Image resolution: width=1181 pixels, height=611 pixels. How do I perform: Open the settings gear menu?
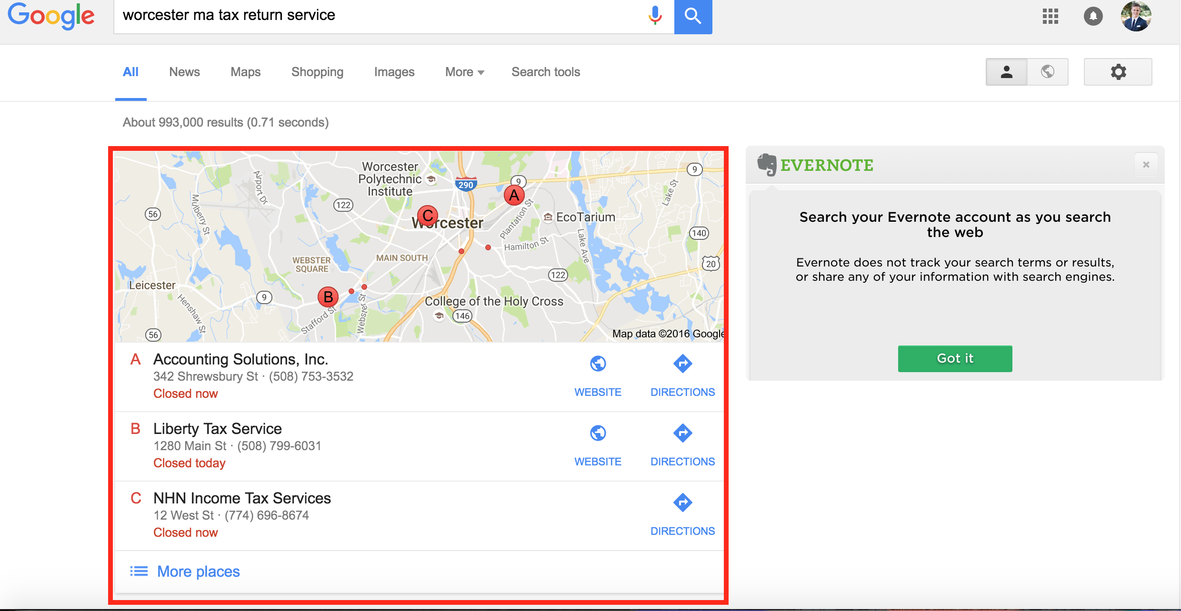(x=1118, y=72)
